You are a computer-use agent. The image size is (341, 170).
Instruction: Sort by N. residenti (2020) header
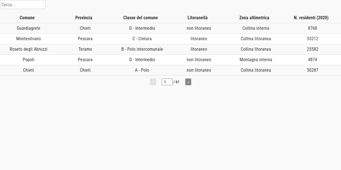click(x=311, y=18)
